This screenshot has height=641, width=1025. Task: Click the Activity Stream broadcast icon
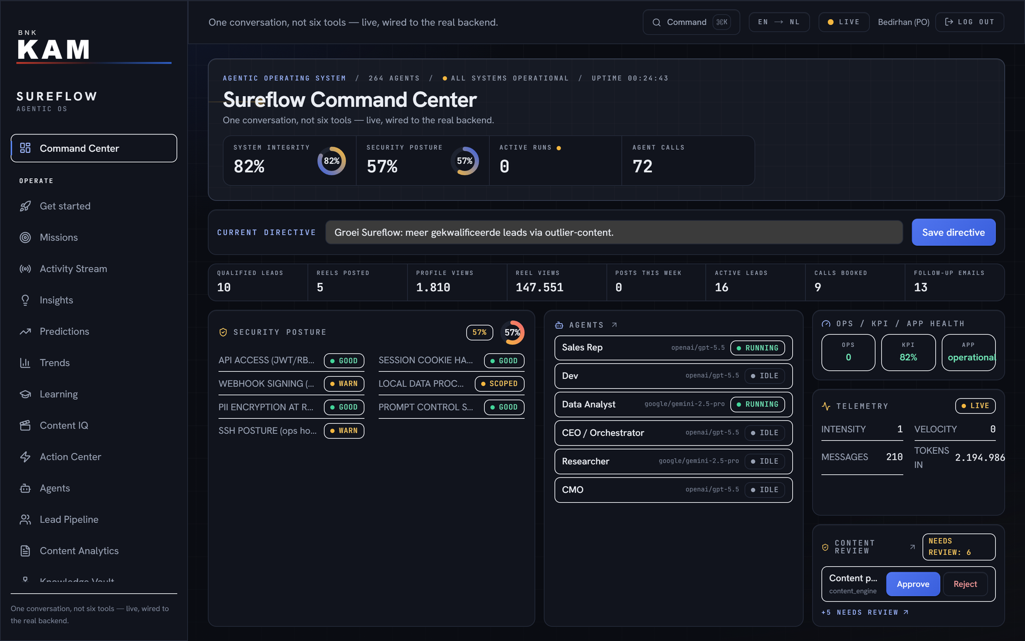click(x=25, y=269)
